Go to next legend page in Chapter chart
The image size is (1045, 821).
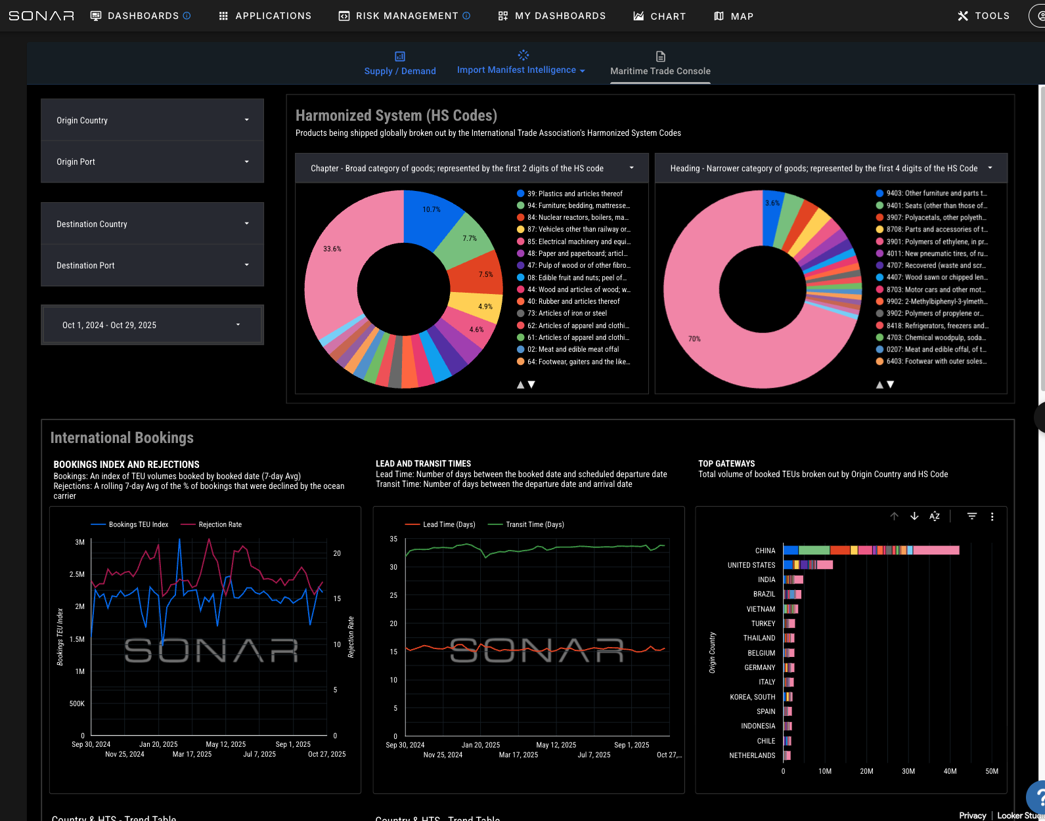coord(532,385)
